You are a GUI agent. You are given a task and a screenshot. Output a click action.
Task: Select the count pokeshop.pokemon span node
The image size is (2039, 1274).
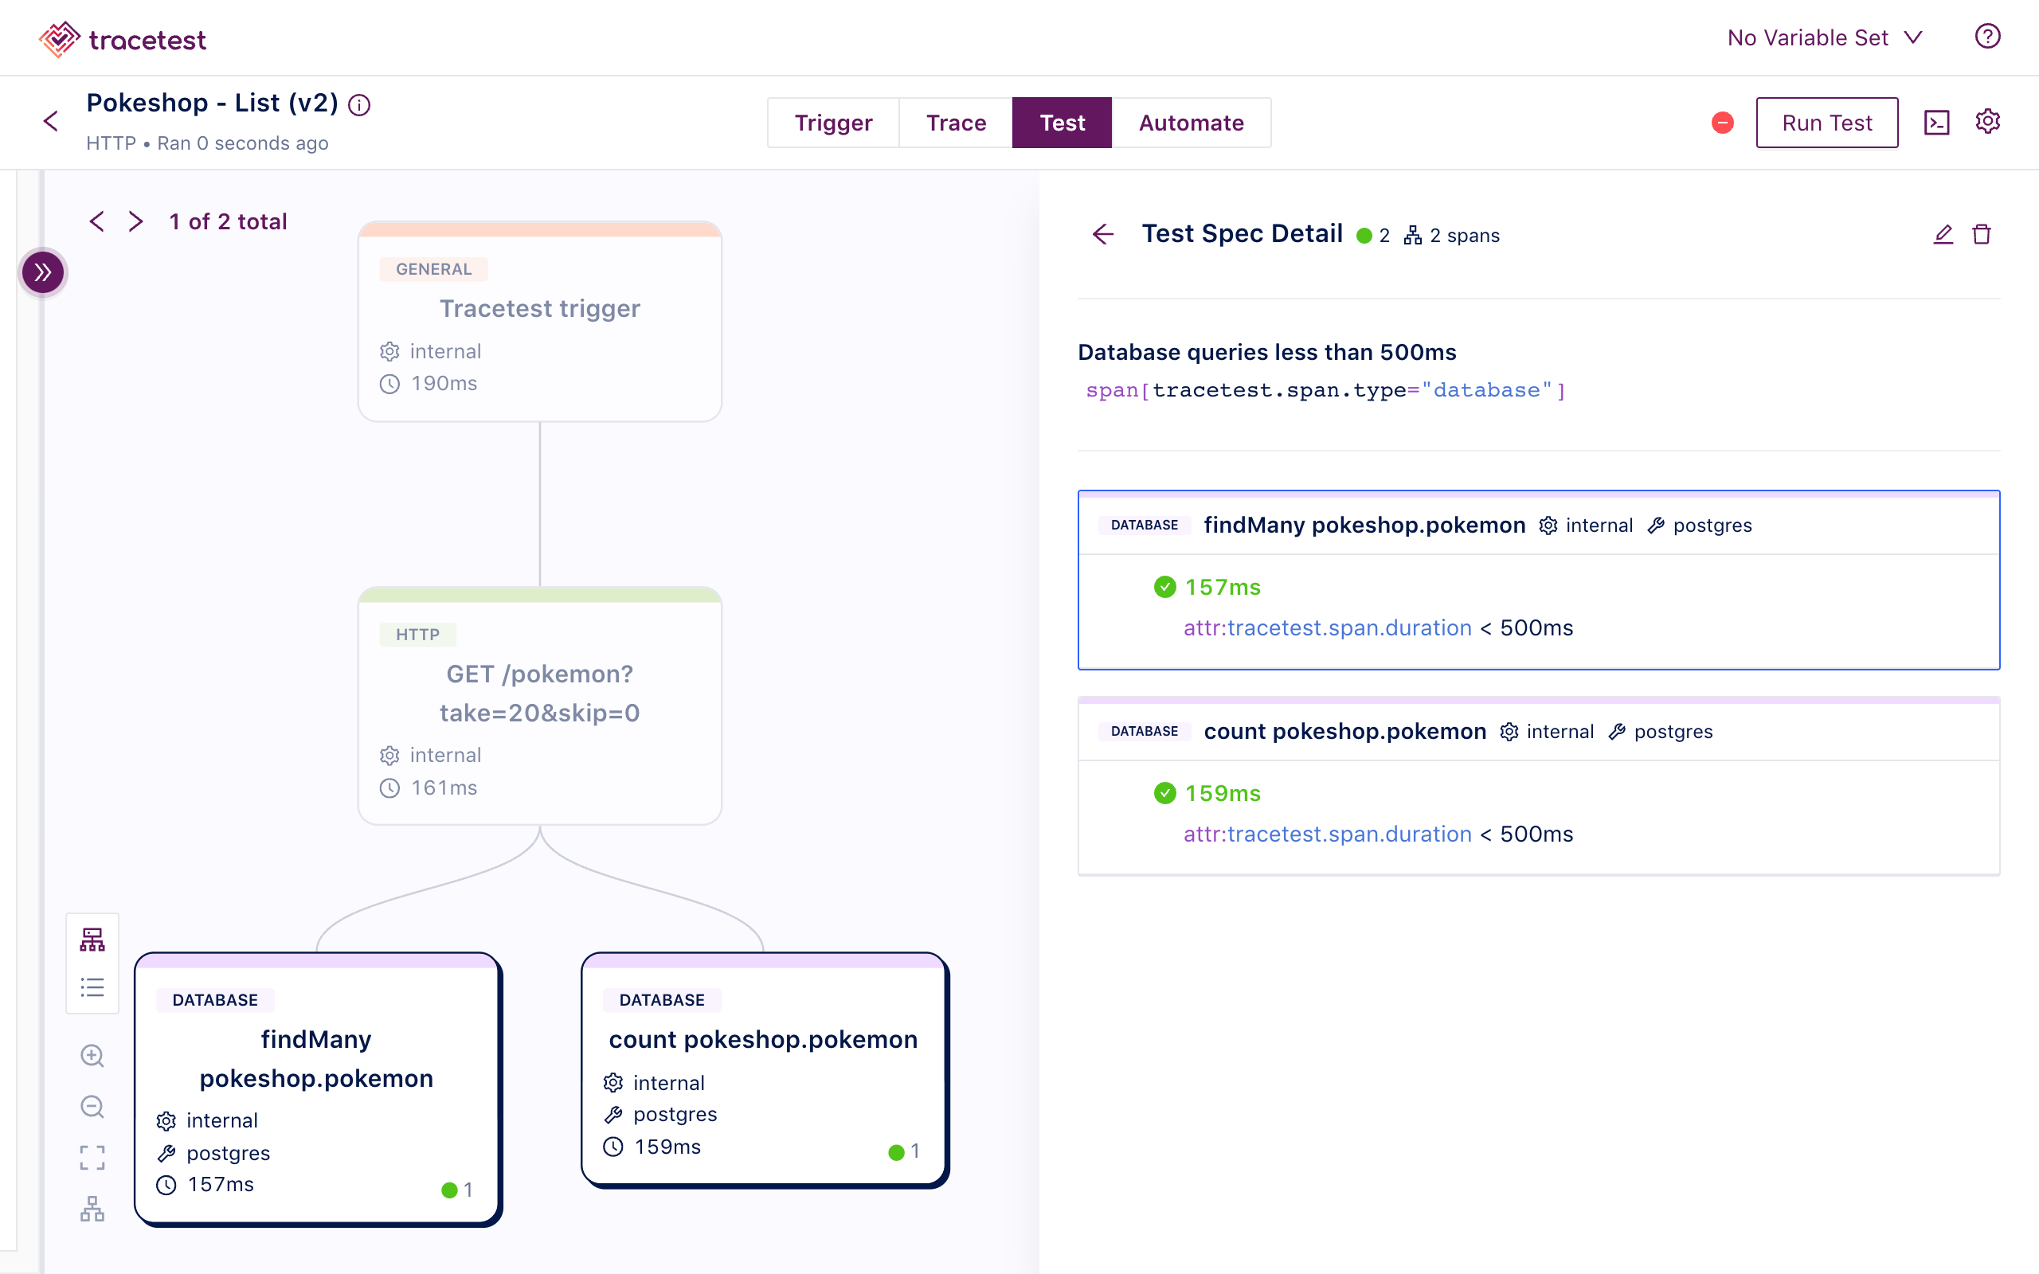[763, 1069]
